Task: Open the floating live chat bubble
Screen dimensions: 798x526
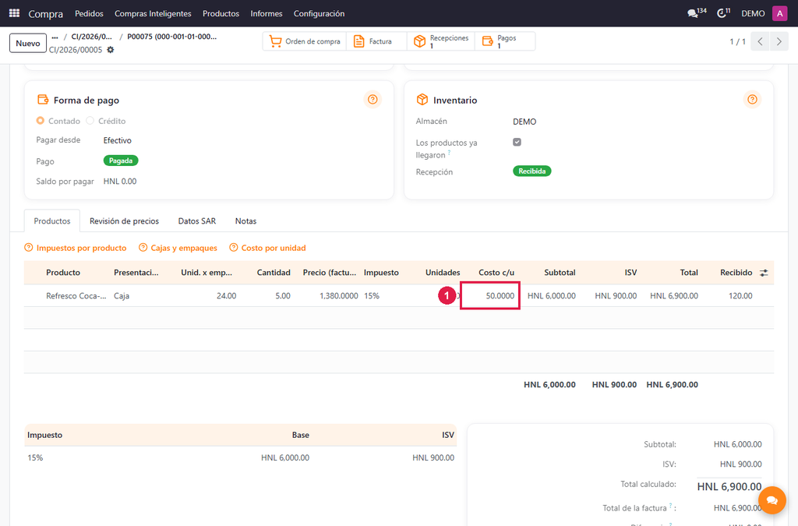Action: pos(772,500)
